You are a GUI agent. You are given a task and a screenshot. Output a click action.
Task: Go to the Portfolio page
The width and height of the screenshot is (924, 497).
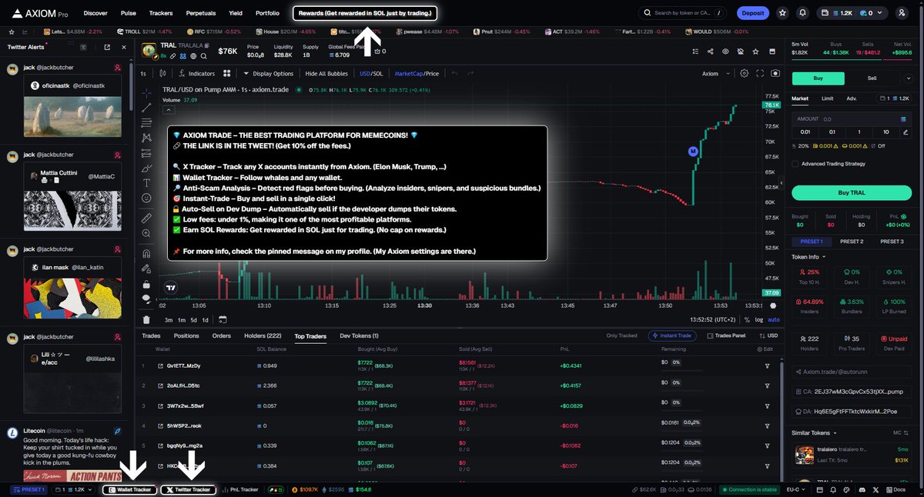point(267,13)
